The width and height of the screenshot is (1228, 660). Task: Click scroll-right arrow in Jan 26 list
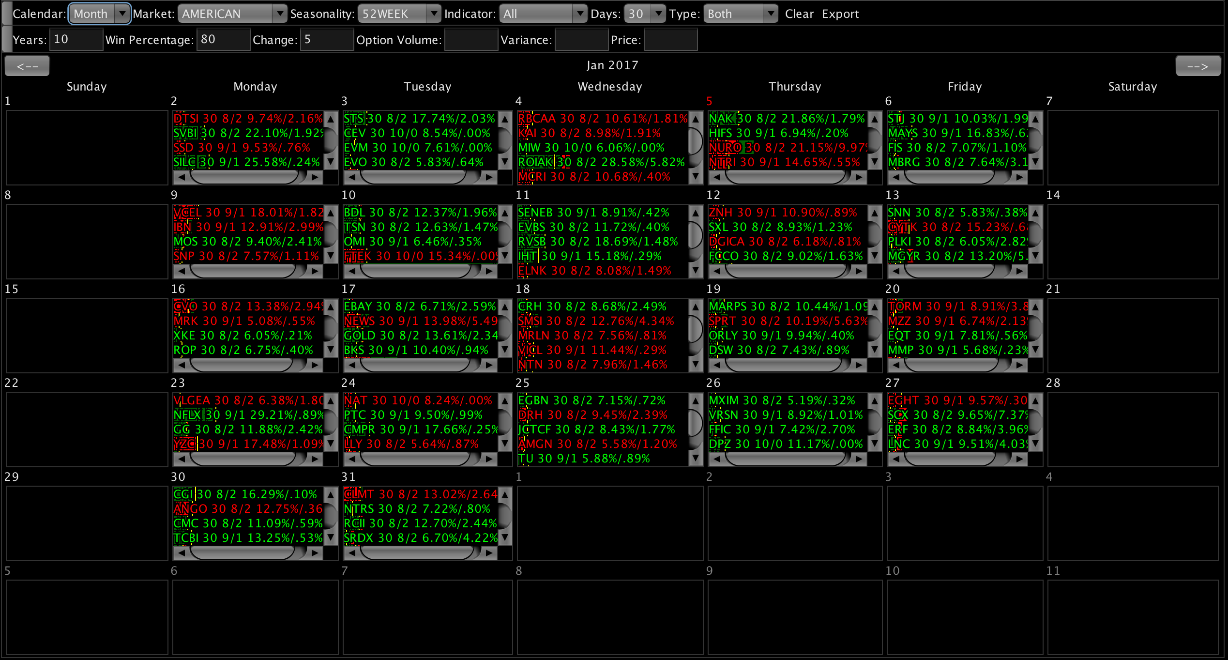[x=859, y=459]
